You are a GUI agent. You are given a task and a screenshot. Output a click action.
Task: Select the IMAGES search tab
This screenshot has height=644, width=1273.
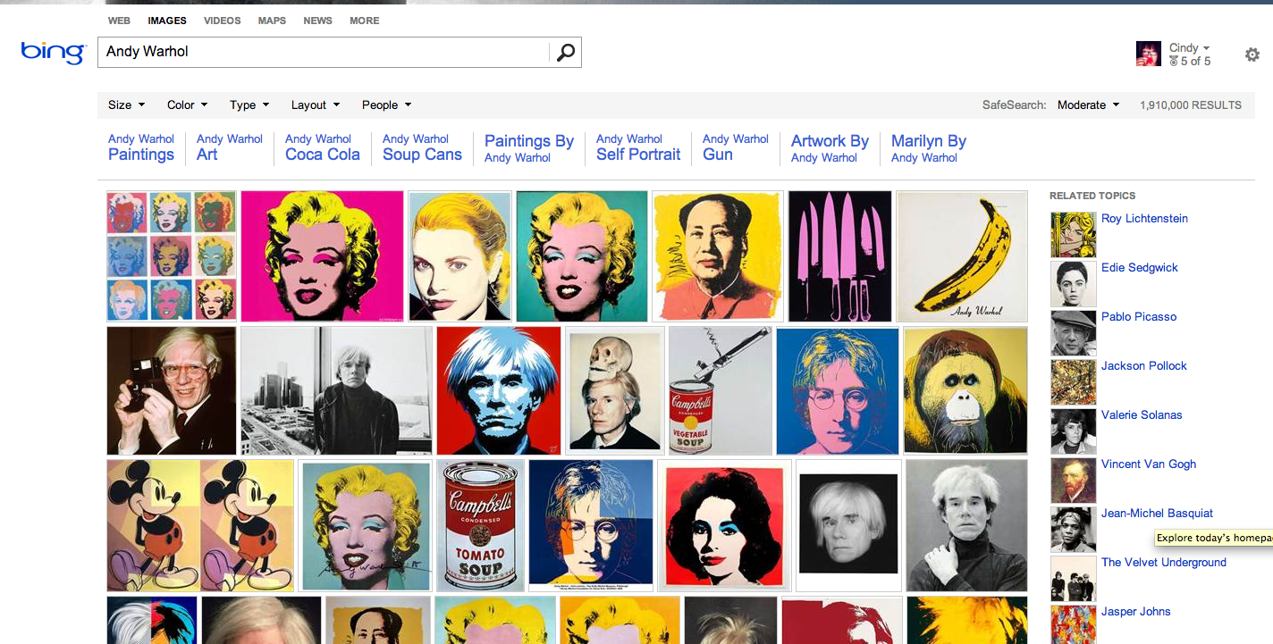(167, 21)
